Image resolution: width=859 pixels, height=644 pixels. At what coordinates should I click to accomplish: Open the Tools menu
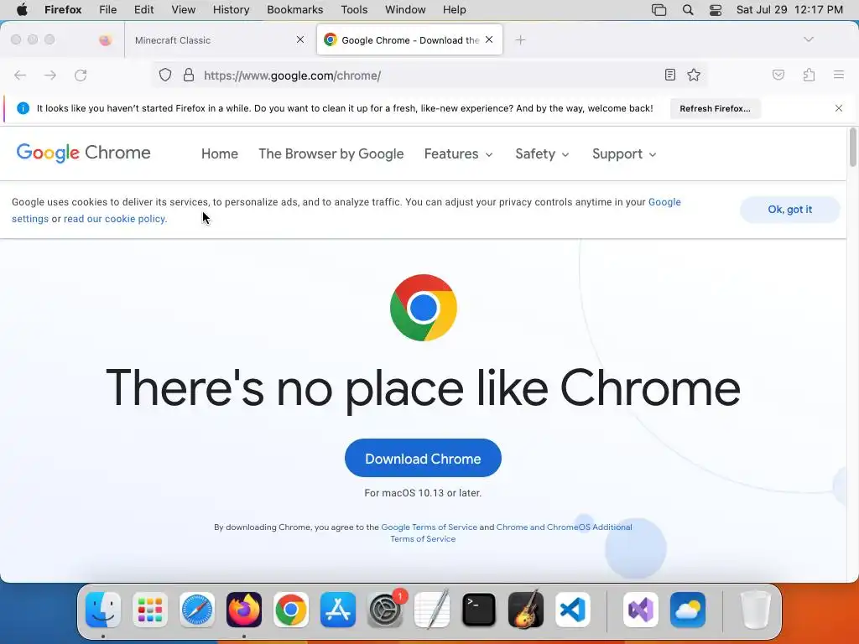coord(355,10)
